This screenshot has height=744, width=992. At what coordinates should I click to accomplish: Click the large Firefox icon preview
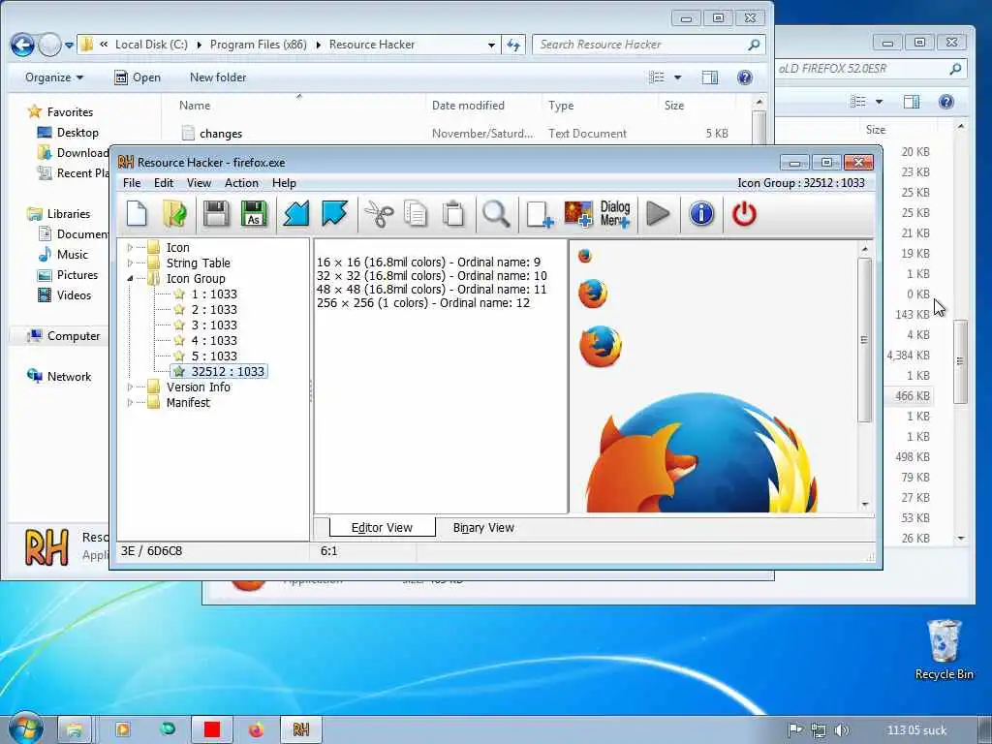(x=701, y=453)
